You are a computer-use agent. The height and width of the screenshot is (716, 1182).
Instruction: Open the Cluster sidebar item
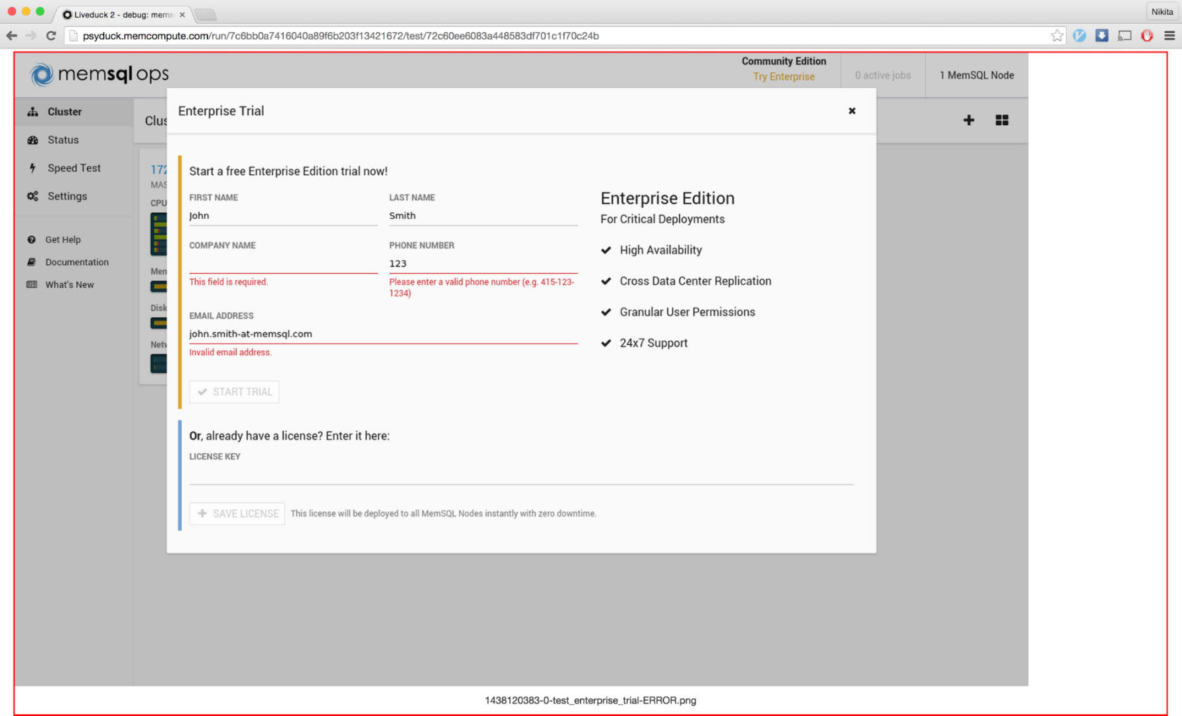tap(74, 111)
